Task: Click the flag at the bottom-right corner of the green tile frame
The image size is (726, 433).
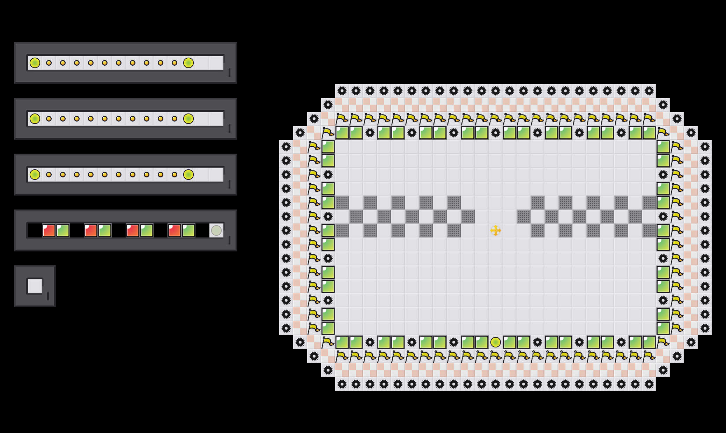Action: (663, 342)
